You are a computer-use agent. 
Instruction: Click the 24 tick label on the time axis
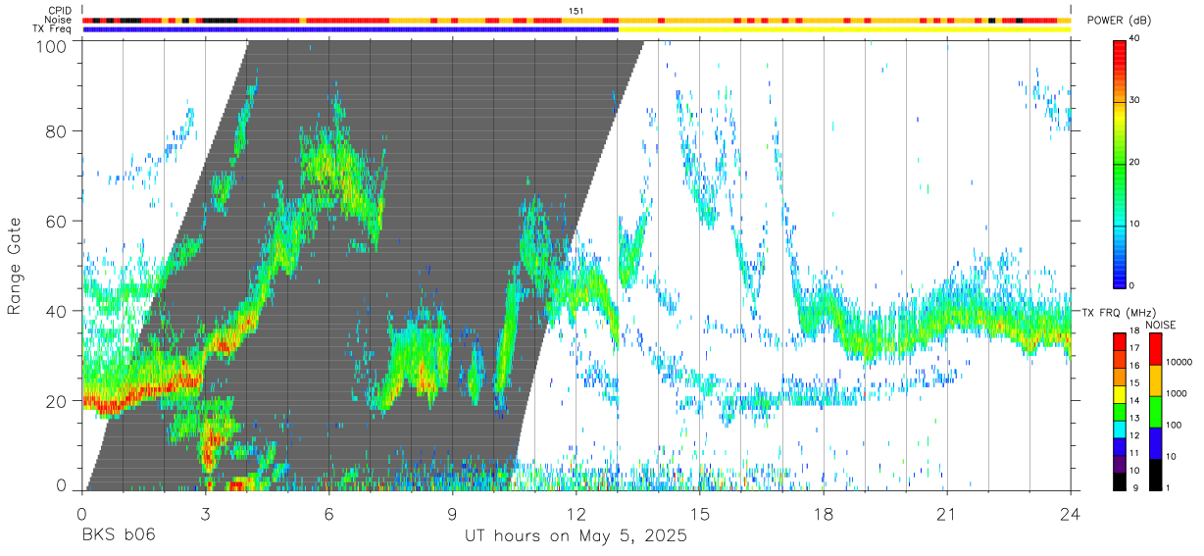[1070, 513]
